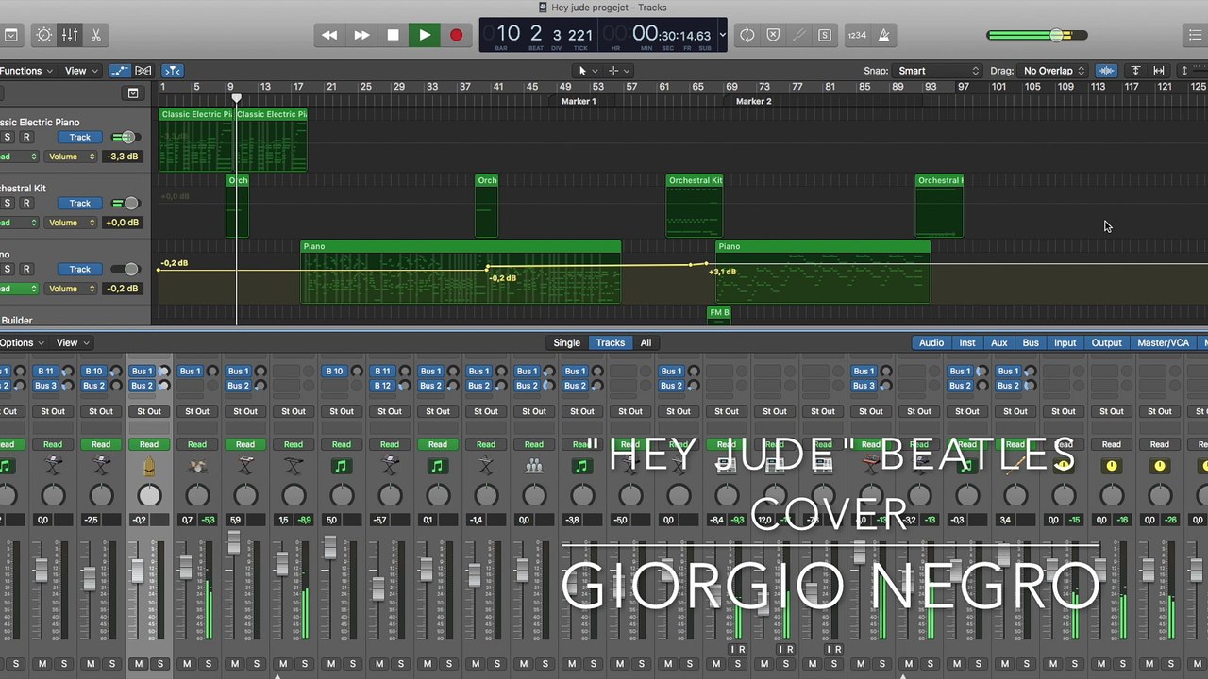Toggle Replace mode icon
Viewport: 1208px width, 679px height.
773,35
